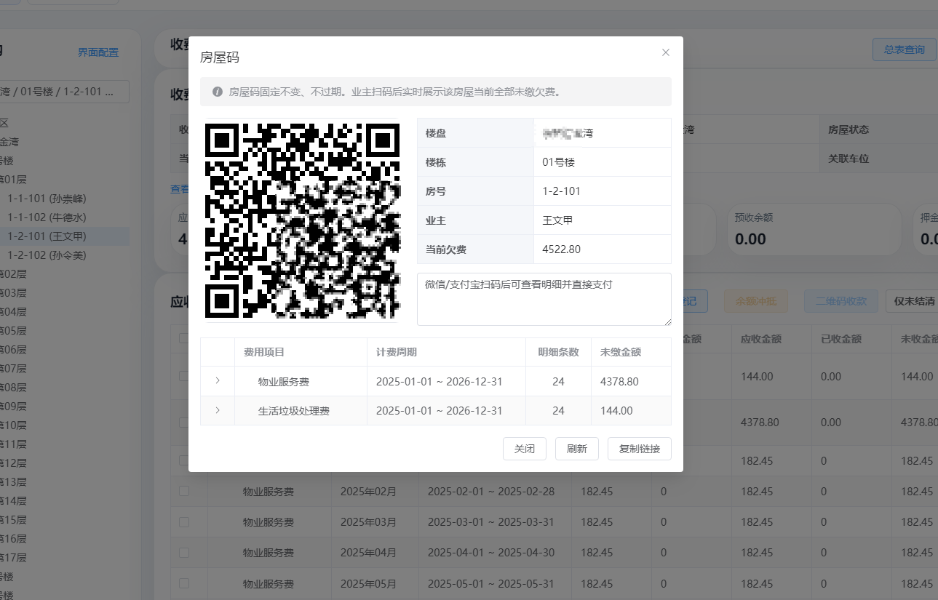The height and width of the screenshot is (600, 938).
Task: Expand the 05层 floor node in the tree
Action: pos(13,331)
